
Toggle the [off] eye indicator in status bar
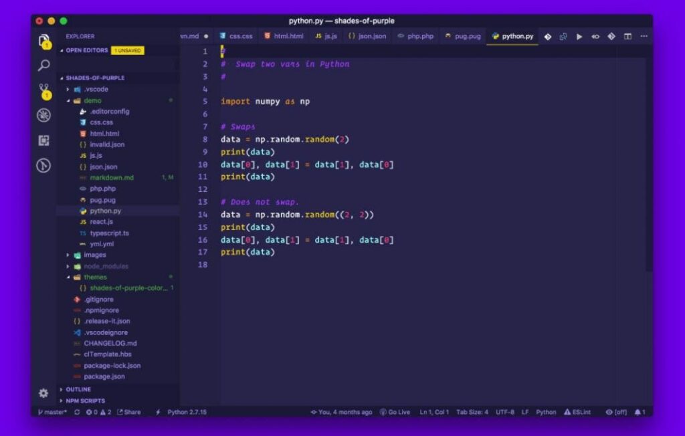(x=615, y=412)
